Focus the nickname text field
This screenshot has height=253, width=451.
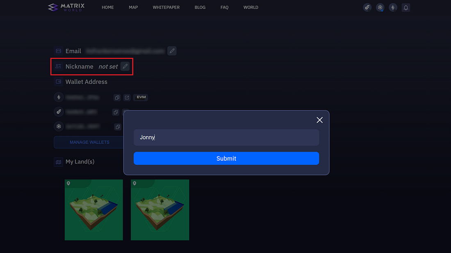226,137
